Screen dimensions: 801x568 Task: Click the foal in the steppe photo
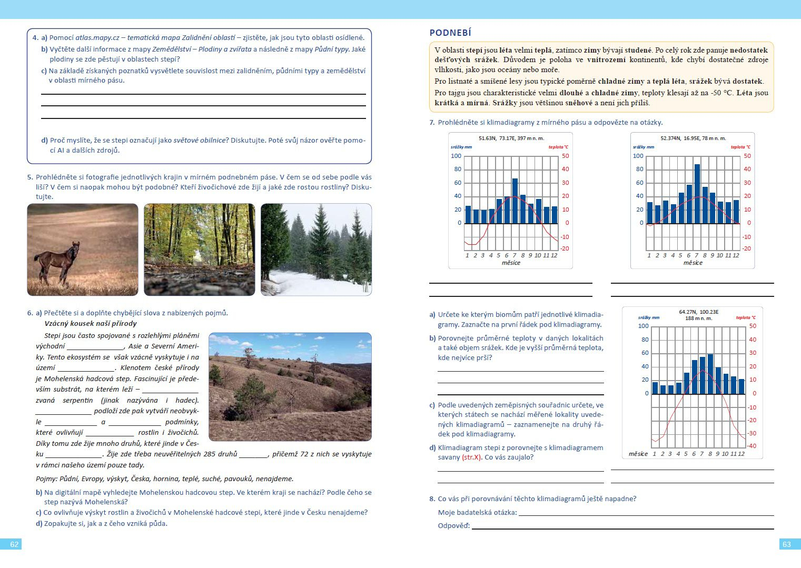pyautogui.click(x=58, y=261)
